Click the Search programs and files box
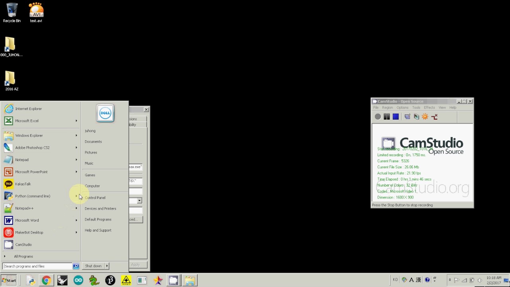Screen dimensions: 510x287 (37, 266)
